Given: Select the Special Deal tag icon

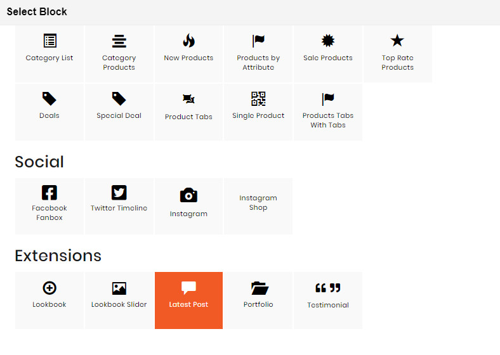Looking at the screenshot, I should pyautogui.click(x=119, y=98).
